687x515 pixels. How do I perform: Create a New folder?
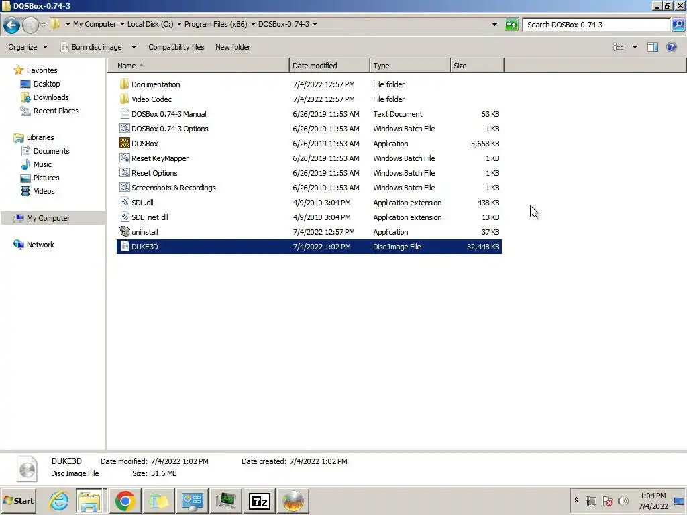click(233, 47)
